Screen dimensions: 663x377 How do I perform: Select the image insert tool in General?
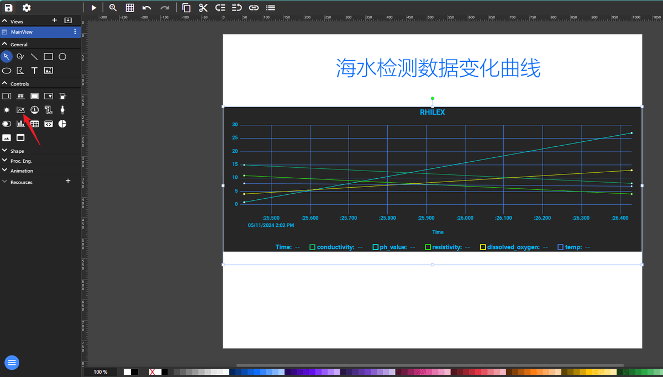[48, 71]
